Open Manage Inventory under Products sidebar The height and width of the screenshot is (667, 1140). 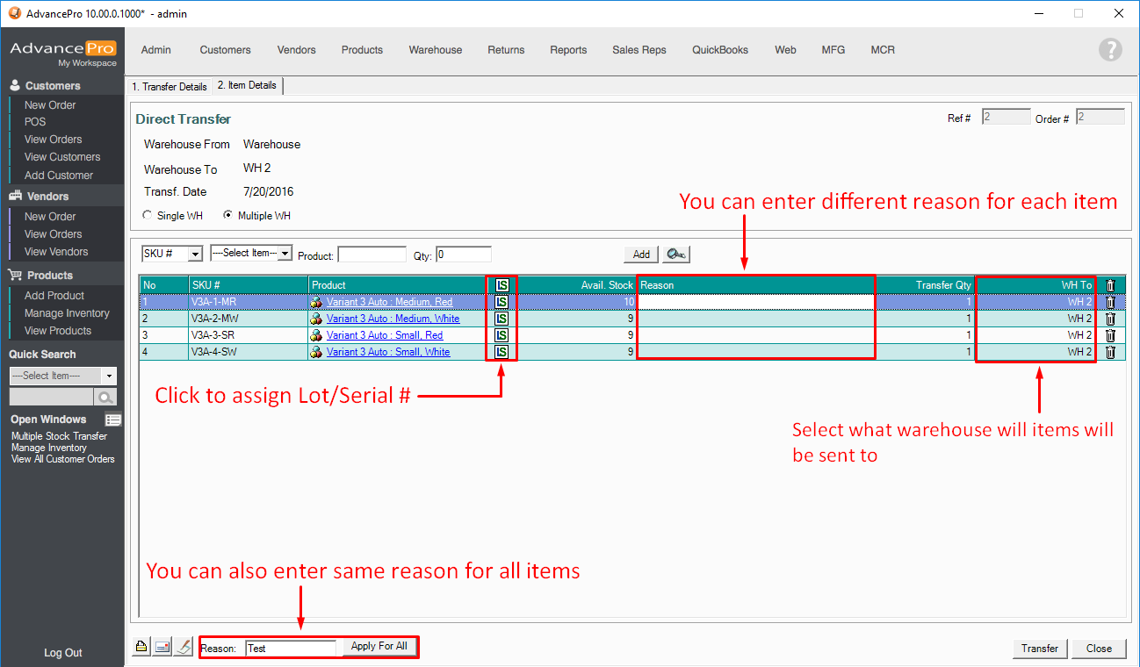tap(67, 313)
